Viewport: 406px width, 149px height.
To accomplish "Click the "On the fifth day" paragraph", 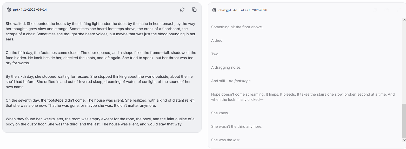I will [x=101, y=58].
